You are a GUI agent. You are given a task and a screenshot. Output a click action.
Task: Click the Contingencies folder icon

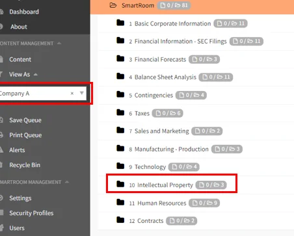coord(120,94)
